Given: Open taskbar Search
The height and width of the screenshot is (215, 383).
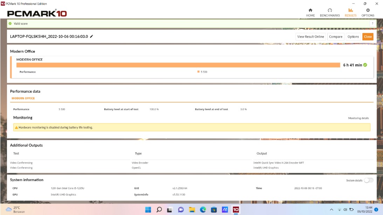Looking at the screenshot, I should [x=159, y=210].
